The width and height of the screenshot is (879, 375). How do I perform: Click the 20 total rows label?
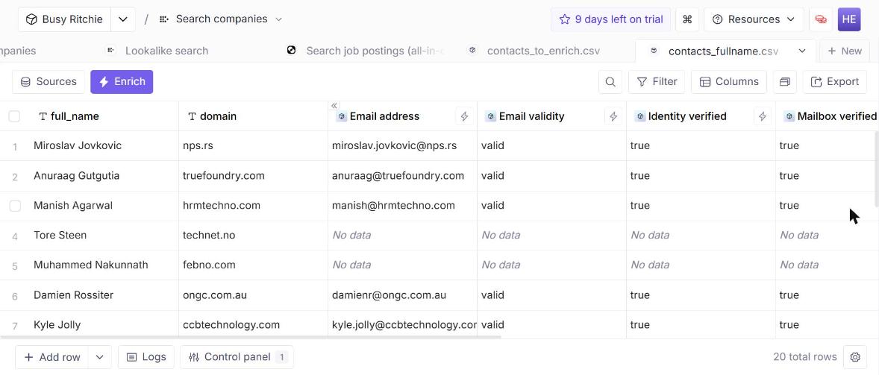805,357
